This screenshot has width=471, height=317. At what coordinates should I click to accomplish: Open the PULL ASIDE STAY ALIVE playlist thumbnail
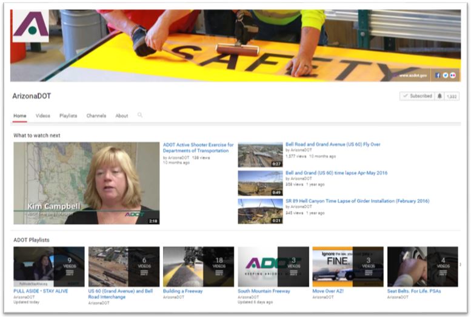pyautogui.click(x=49, y=267)
